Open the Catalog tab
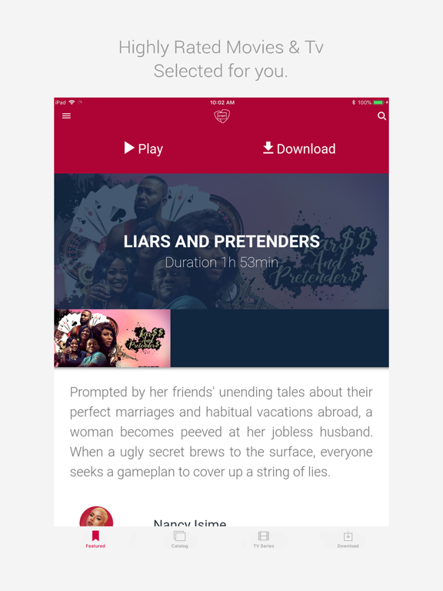Screen dimensions: 443x591 [x=180, y=539]
